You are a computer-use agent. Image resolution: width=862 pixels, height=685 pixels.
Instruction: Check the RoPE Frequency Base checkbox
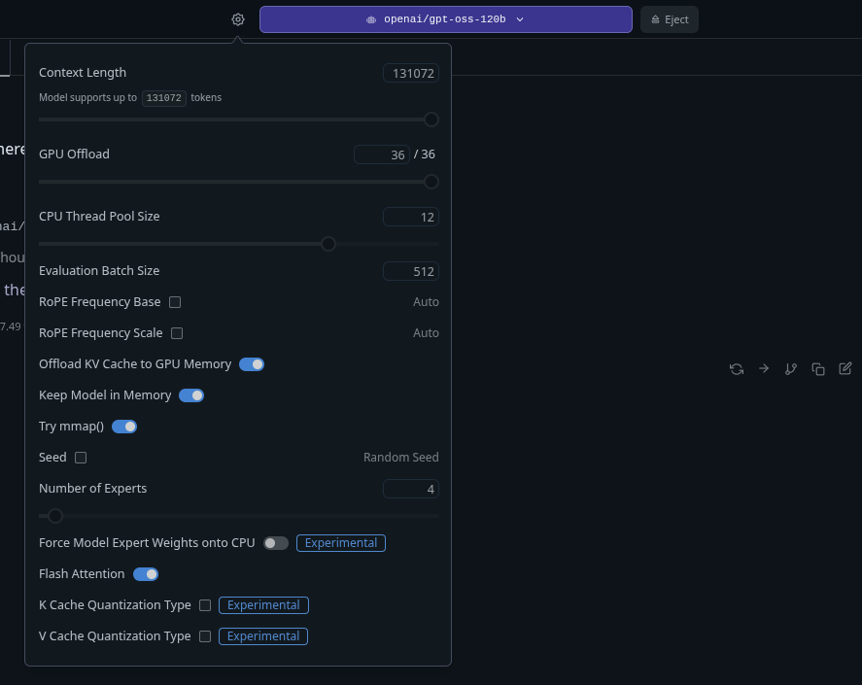click(x=174, y=302)
